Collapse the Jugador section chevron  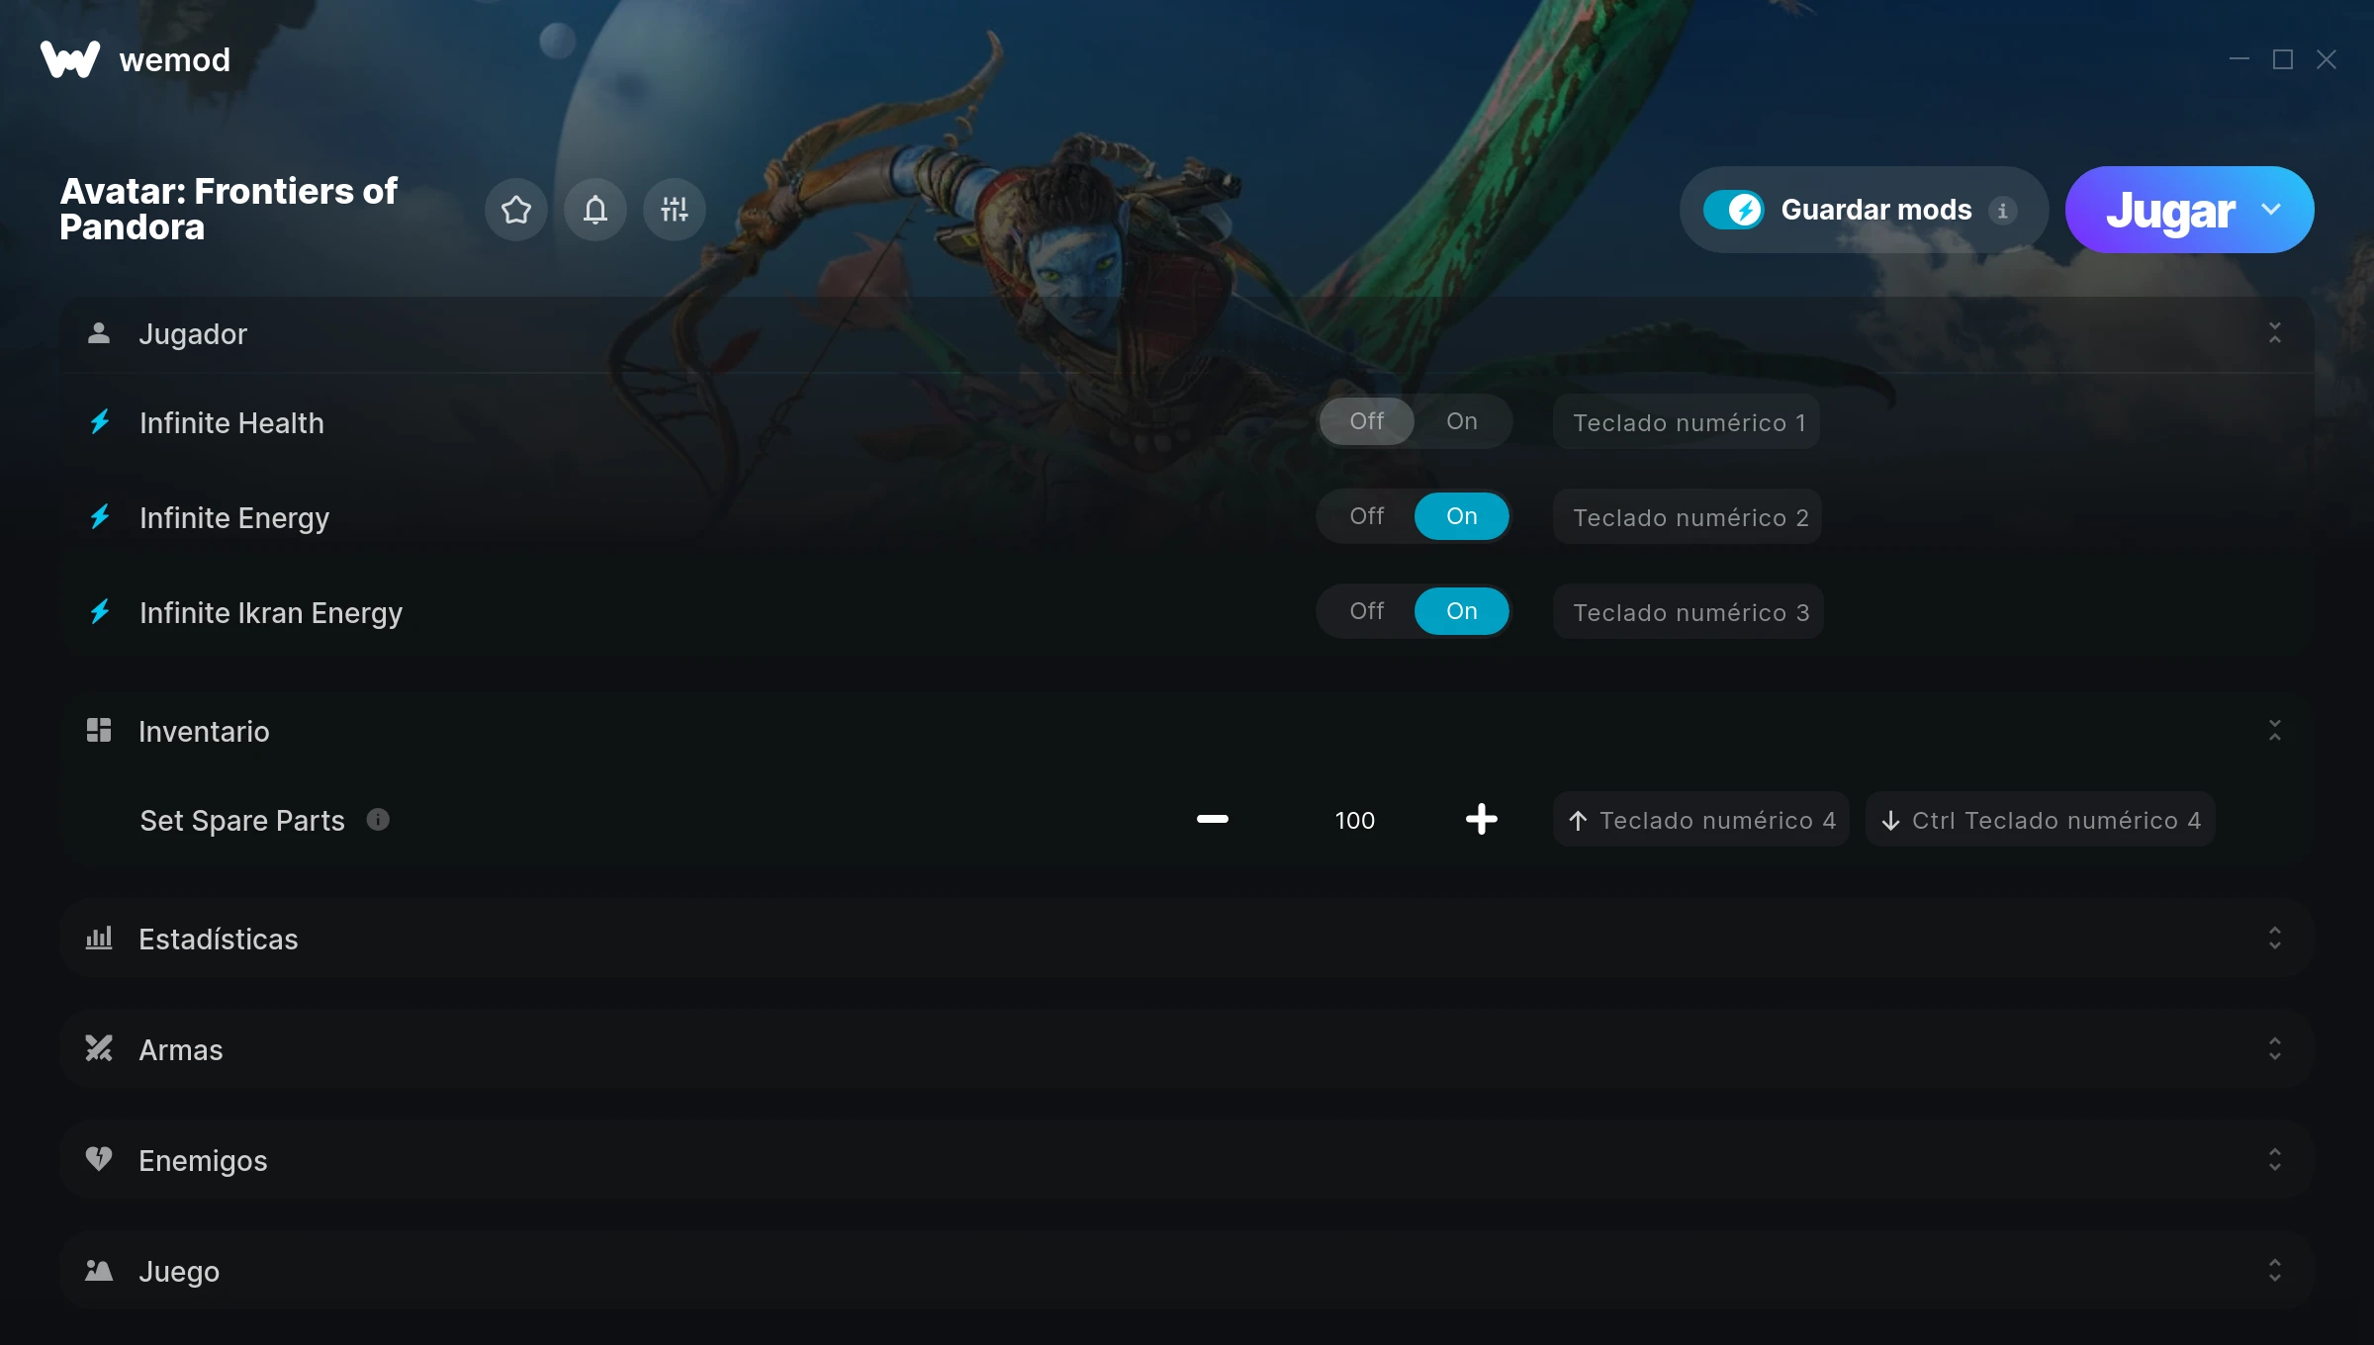pyautogui.click(x=2275, y=333)
